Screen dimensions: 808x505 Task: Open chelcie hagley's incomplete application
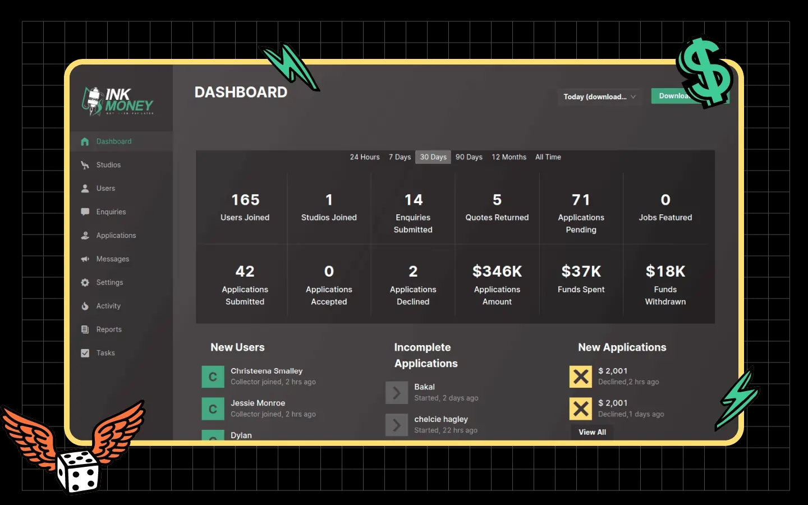pos(441,419)
